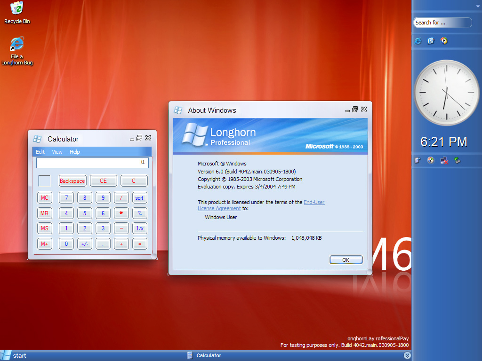This screenshot has width=482, height=361.
Task: Open File a Longhorn Bug shortcut
Action: tap(17, 51)
